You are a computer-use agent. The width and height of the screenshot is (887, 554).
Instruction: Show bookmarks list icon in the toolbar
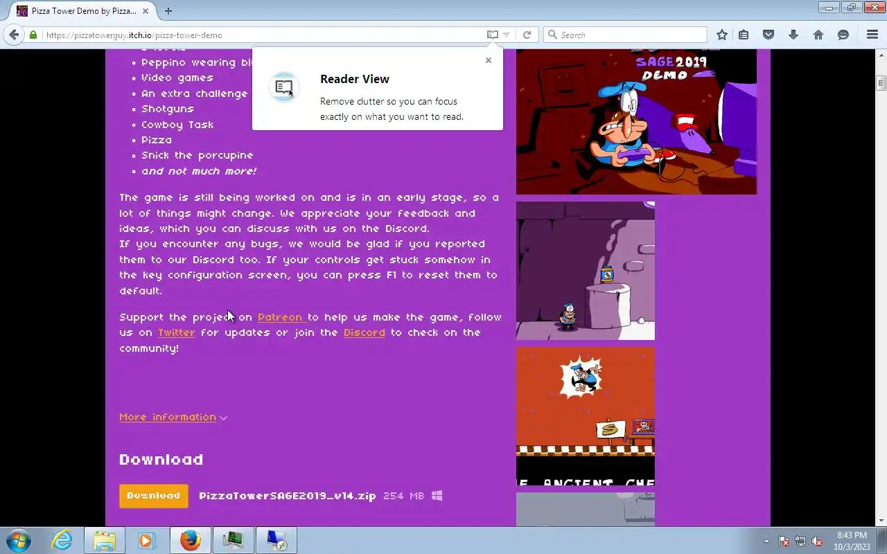(x=744, y=35)
